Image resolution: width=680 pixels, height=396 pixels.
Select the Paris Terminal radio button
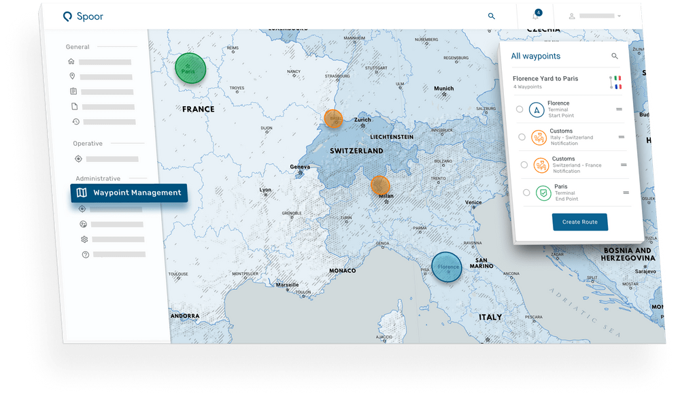click(x=526, y=193)
